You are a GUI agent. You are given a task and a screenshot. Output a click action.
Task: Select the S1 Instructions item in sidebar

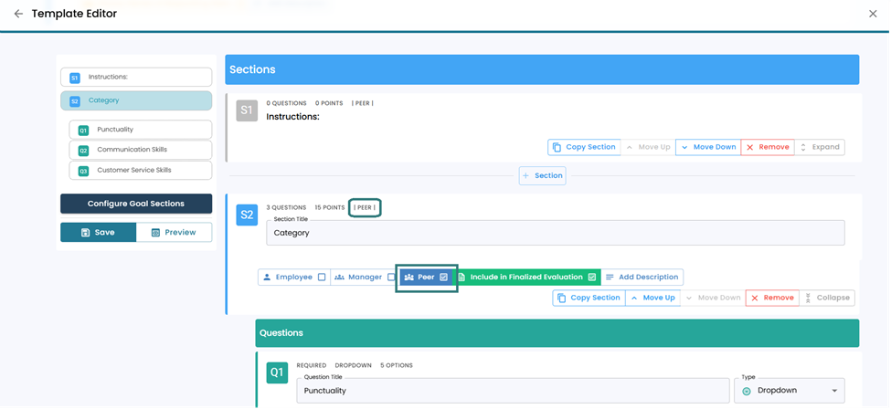click(136, 78)
